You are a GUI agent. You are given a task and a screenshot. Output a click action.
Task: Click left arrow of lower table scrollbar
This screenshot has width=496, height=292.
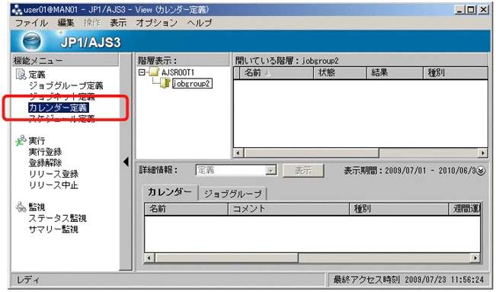tap(149, 258)
